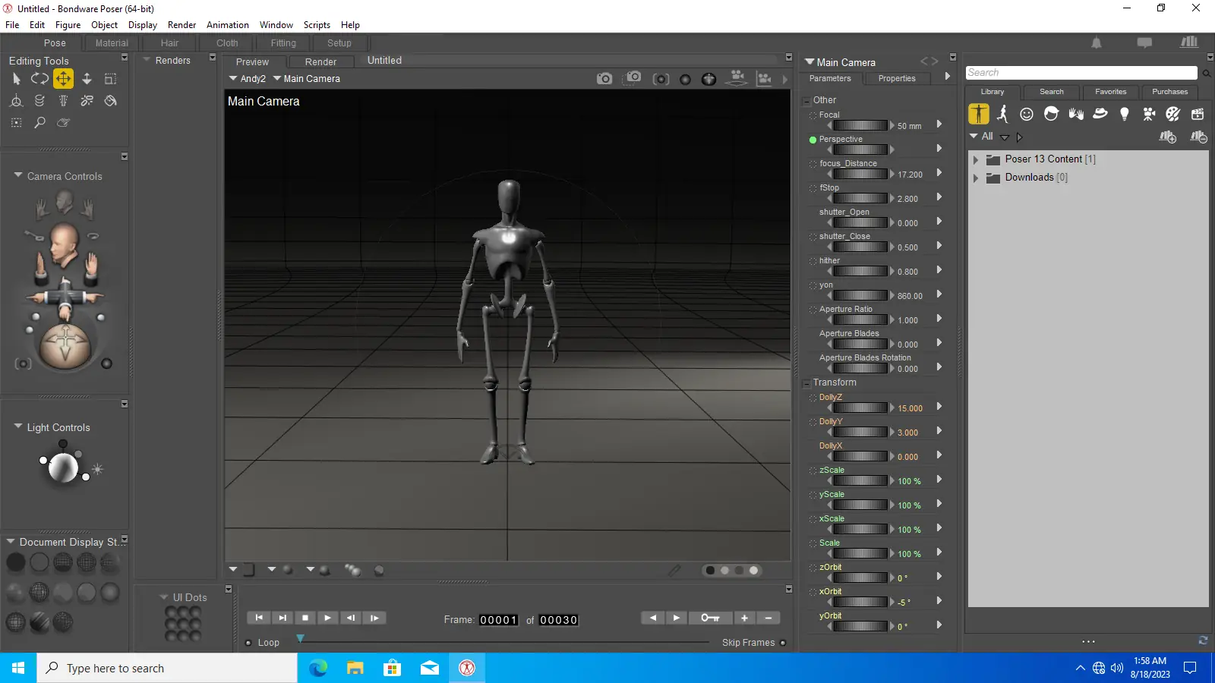Toggle the Perspective parameter's green indicator

tap(813, 140)
